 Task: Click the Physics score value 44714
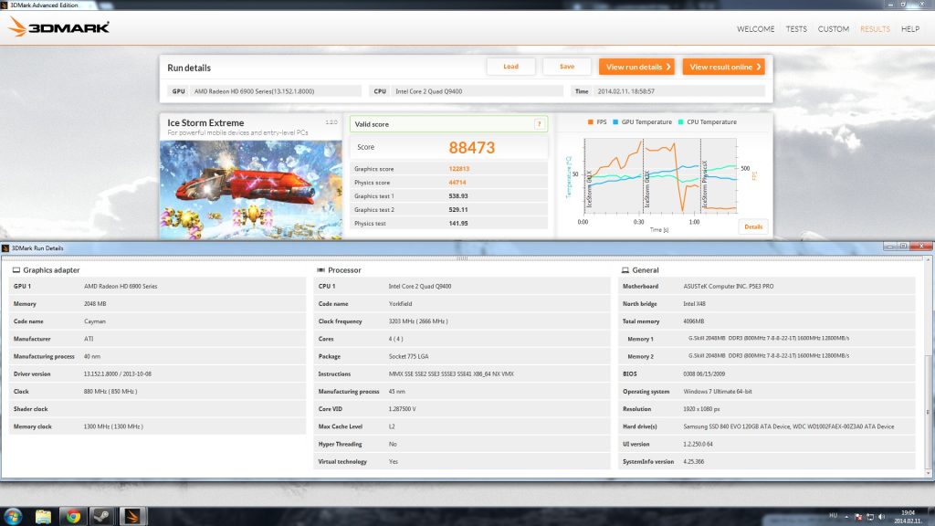(x=457, y=183)
